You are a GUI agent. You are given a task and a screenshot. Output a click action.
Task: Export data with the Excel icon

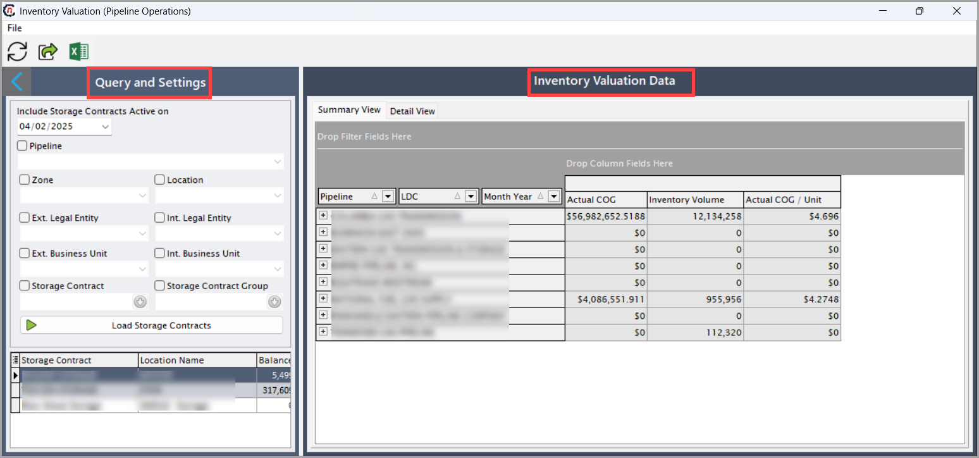point(79,51)
